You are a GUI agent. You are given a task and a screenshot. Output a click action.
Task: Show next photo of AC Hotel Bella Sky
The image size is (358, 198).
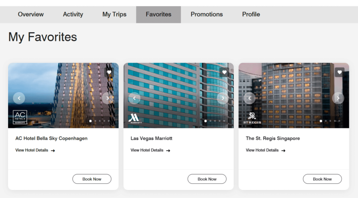point(108,98)
